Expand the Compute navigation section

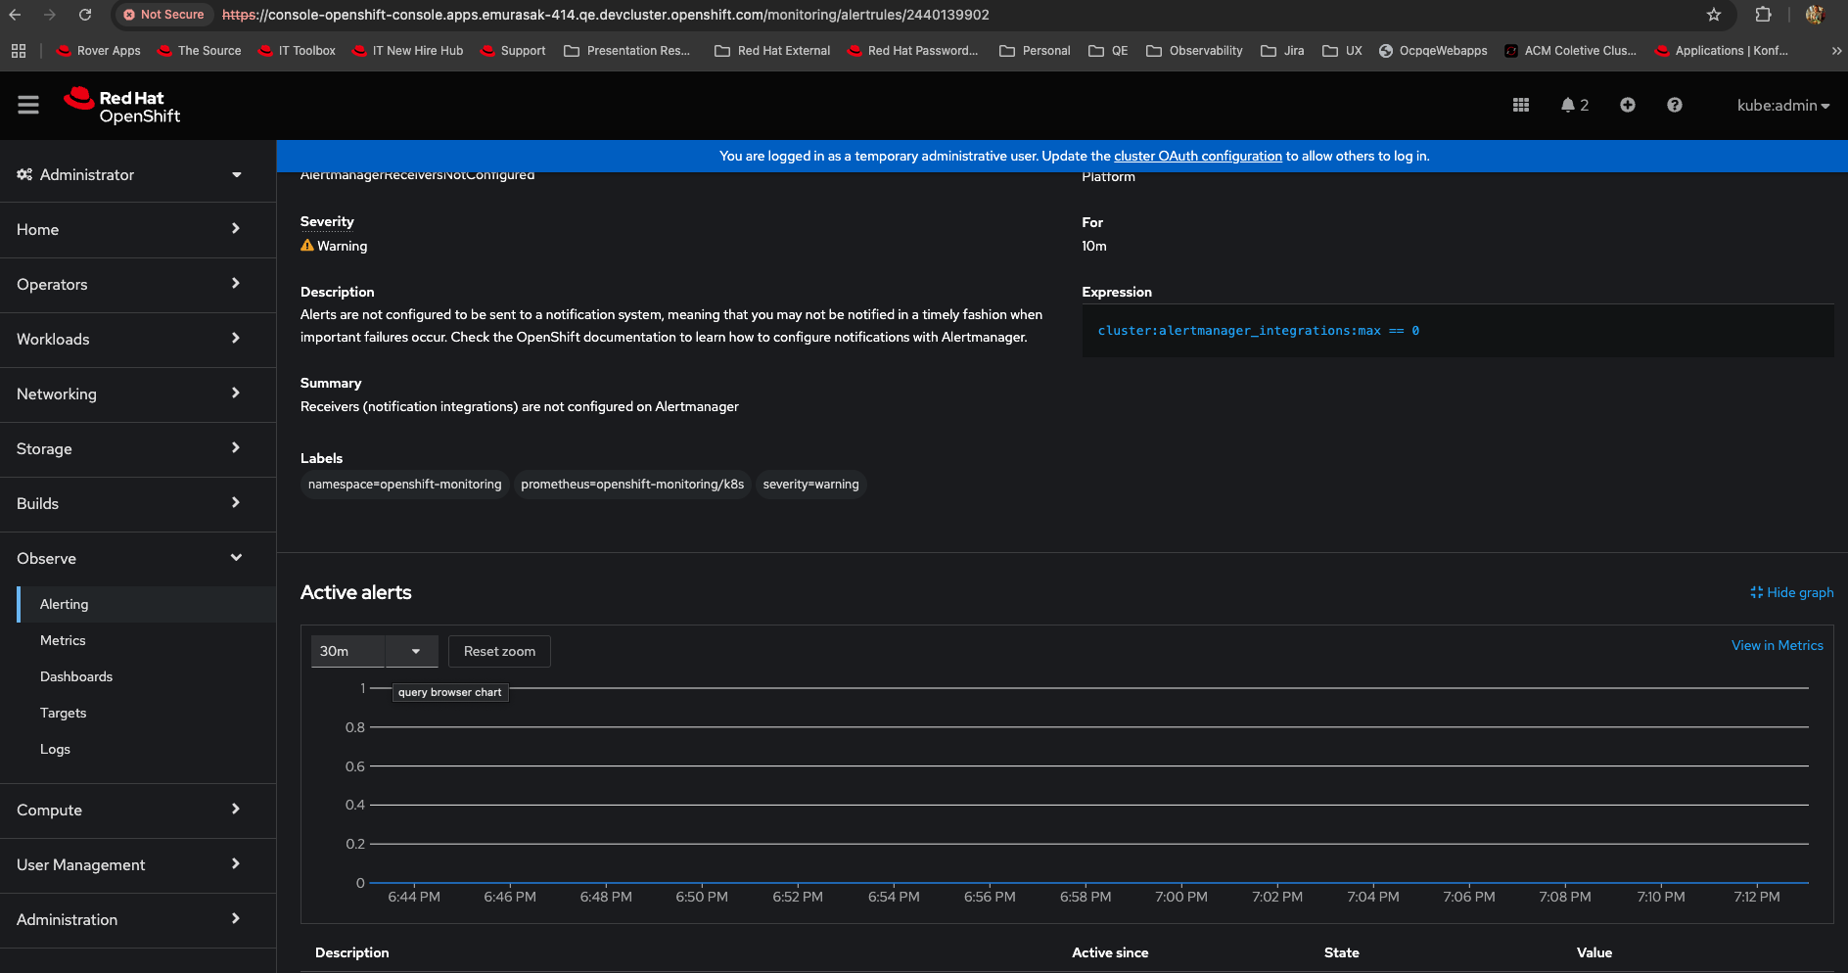[138, 811]
